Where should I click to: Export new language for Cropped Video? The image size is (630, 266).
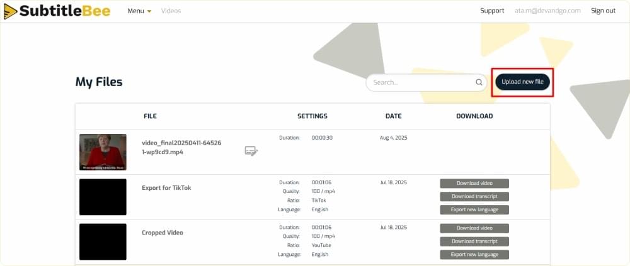(474, 255)
